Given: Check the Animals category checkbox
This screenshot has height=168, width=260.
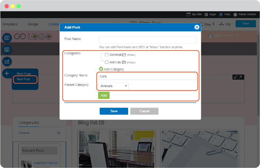Looking at the screenshot, I should coord(106,62).
